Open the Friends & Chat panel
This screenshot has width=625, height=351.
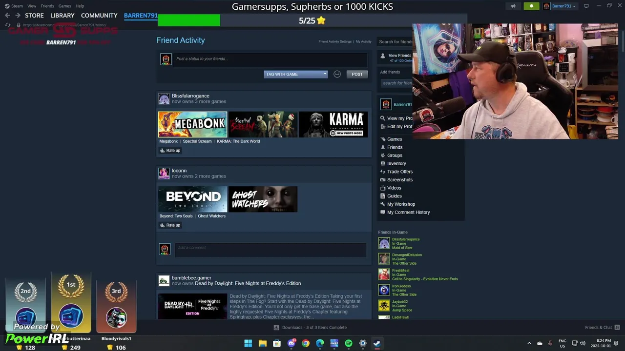click(603, 328)
